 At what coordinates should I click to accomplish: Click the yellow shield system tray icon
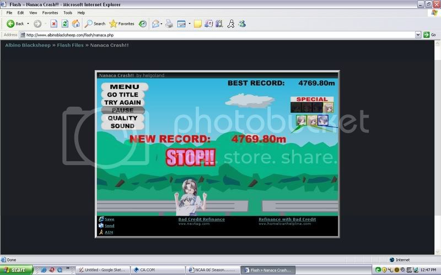tap(384, 270)
